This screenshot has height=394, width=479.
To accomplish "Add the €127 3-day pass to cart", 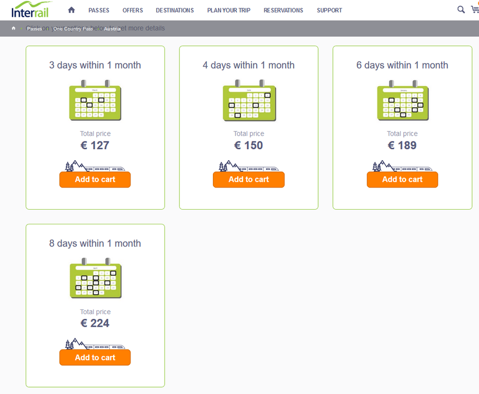I will pos(95,180).
